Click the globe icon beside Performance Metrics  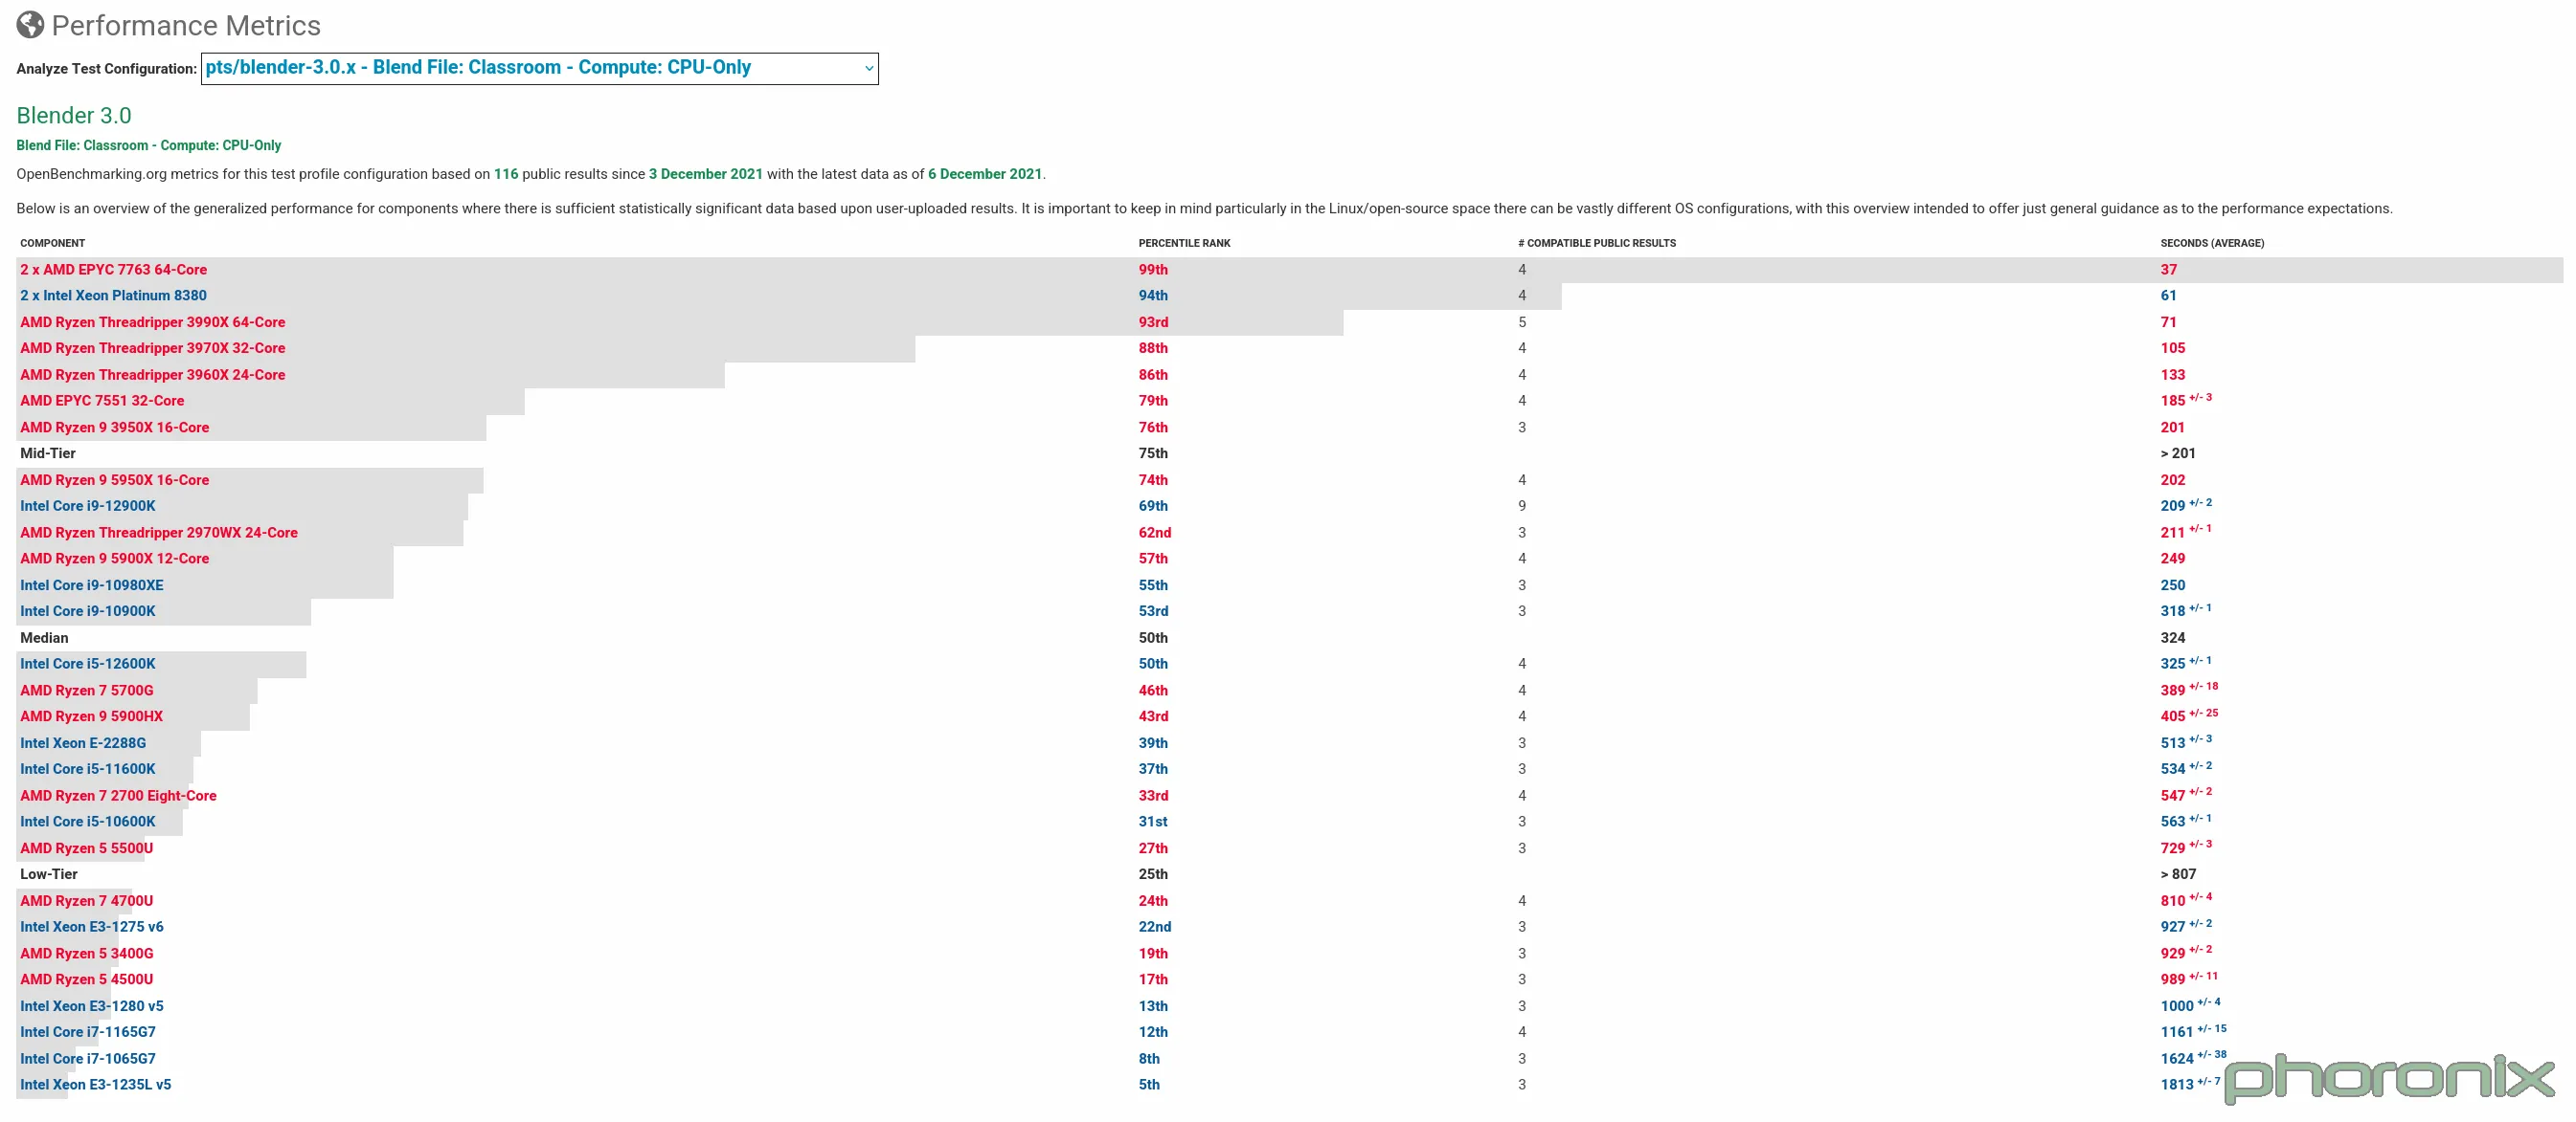tap(30, 25)
